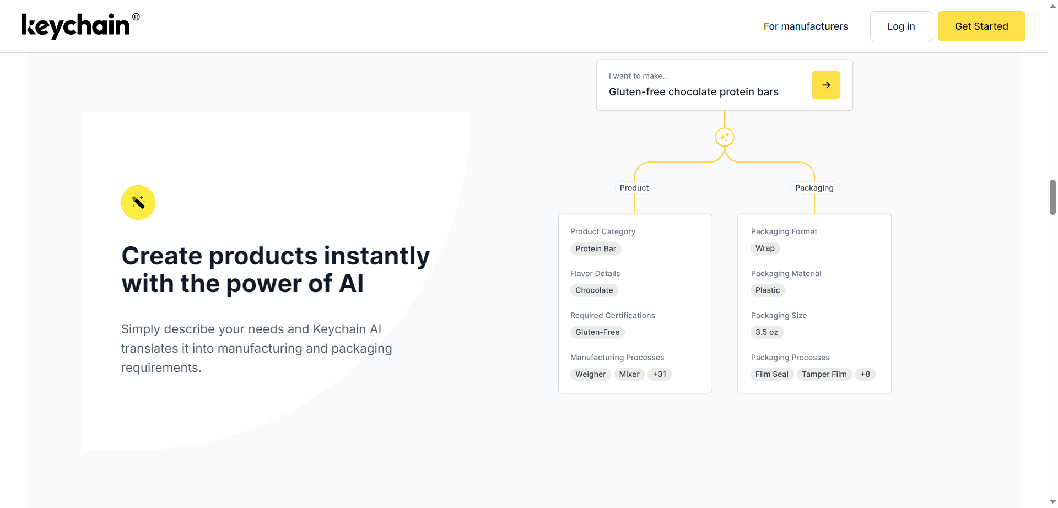Click the Weigher process chip
The width and height of the screenshot is (1058, 508).
(590, 374)
